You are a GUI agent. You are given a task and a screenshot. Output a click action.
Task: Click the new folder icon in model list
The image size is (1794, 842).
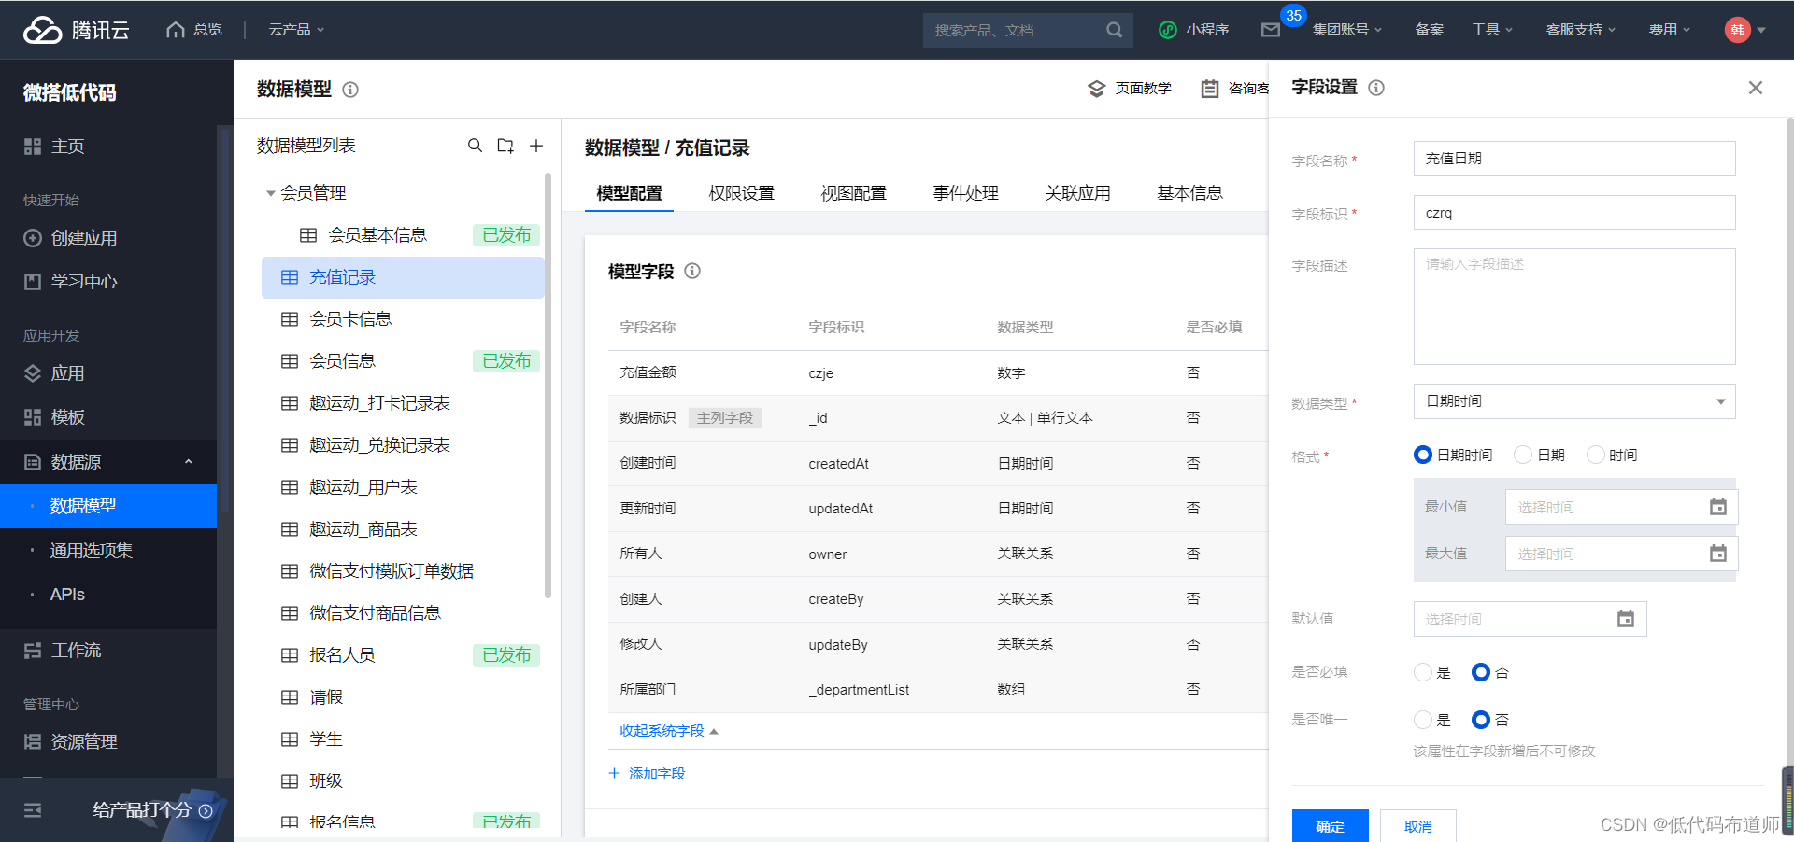(x=505, y=146)
